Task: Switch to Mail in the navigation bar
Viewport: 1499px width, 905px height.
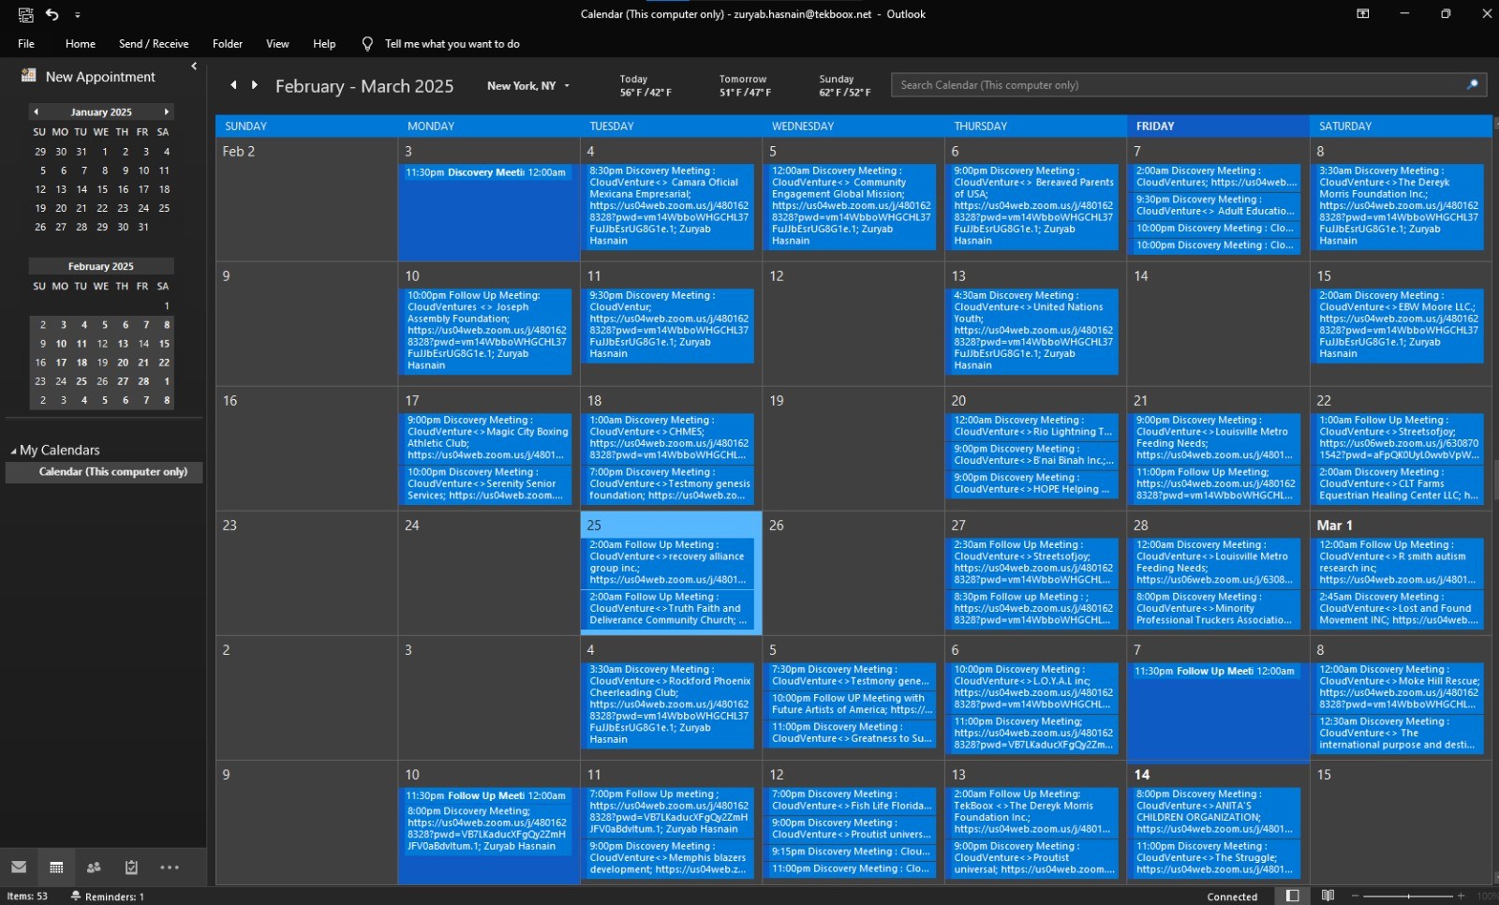Action: tap(19, 868)
